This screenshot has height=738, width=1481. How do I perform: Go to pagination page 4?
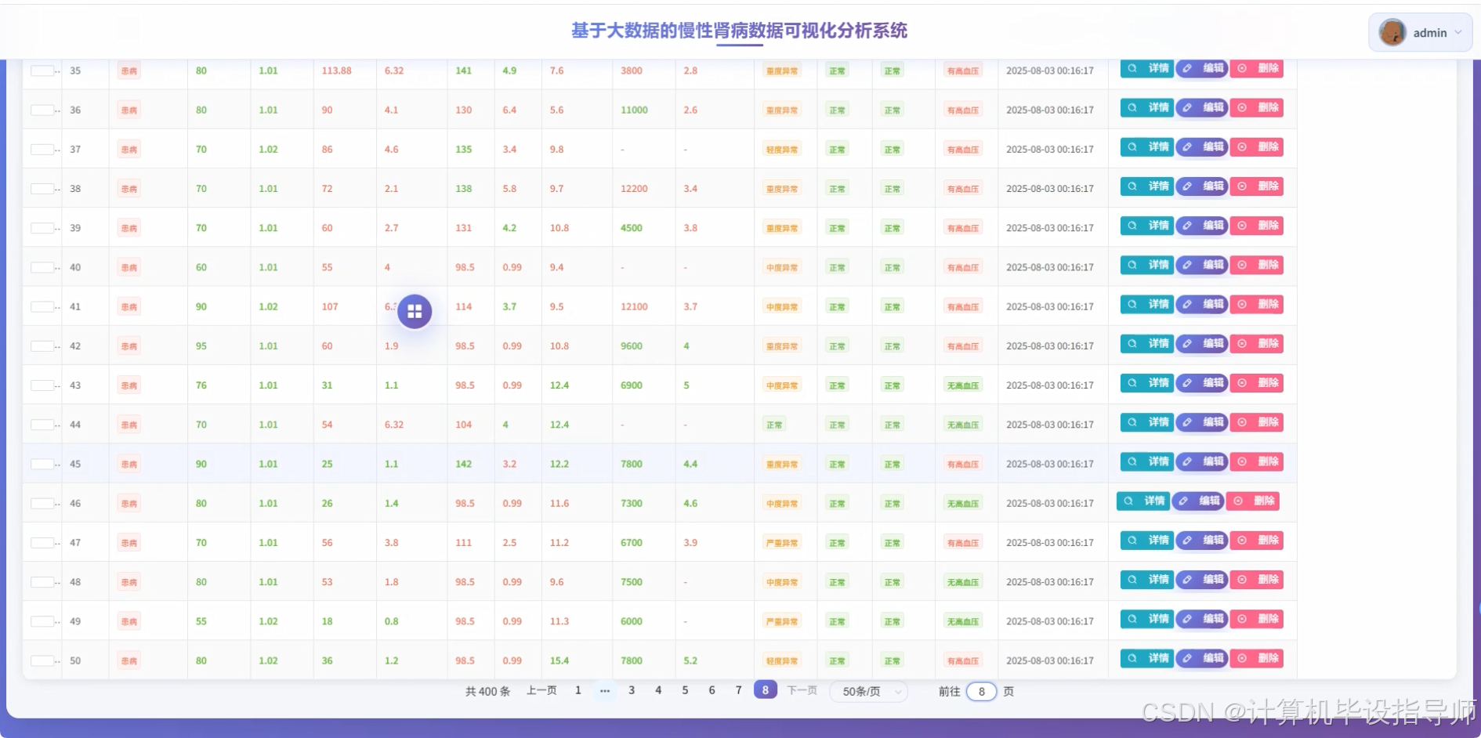(658, 690)
